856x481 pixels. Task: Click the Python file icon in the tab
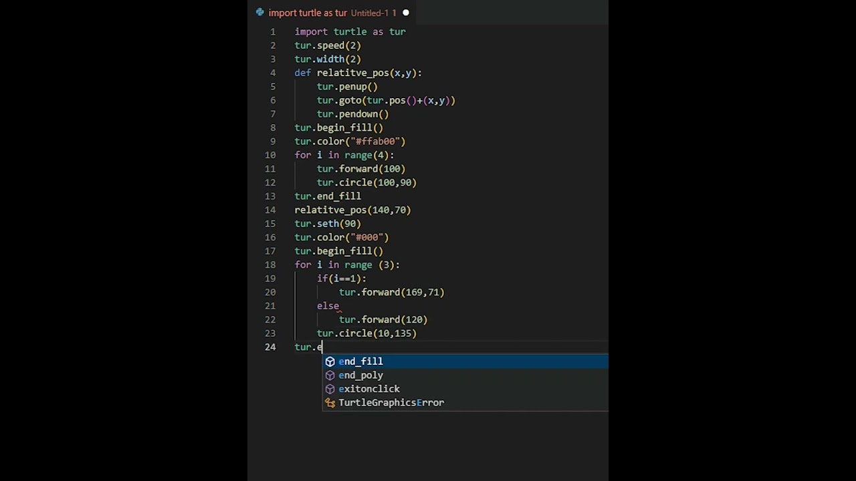tap(260, 13)
